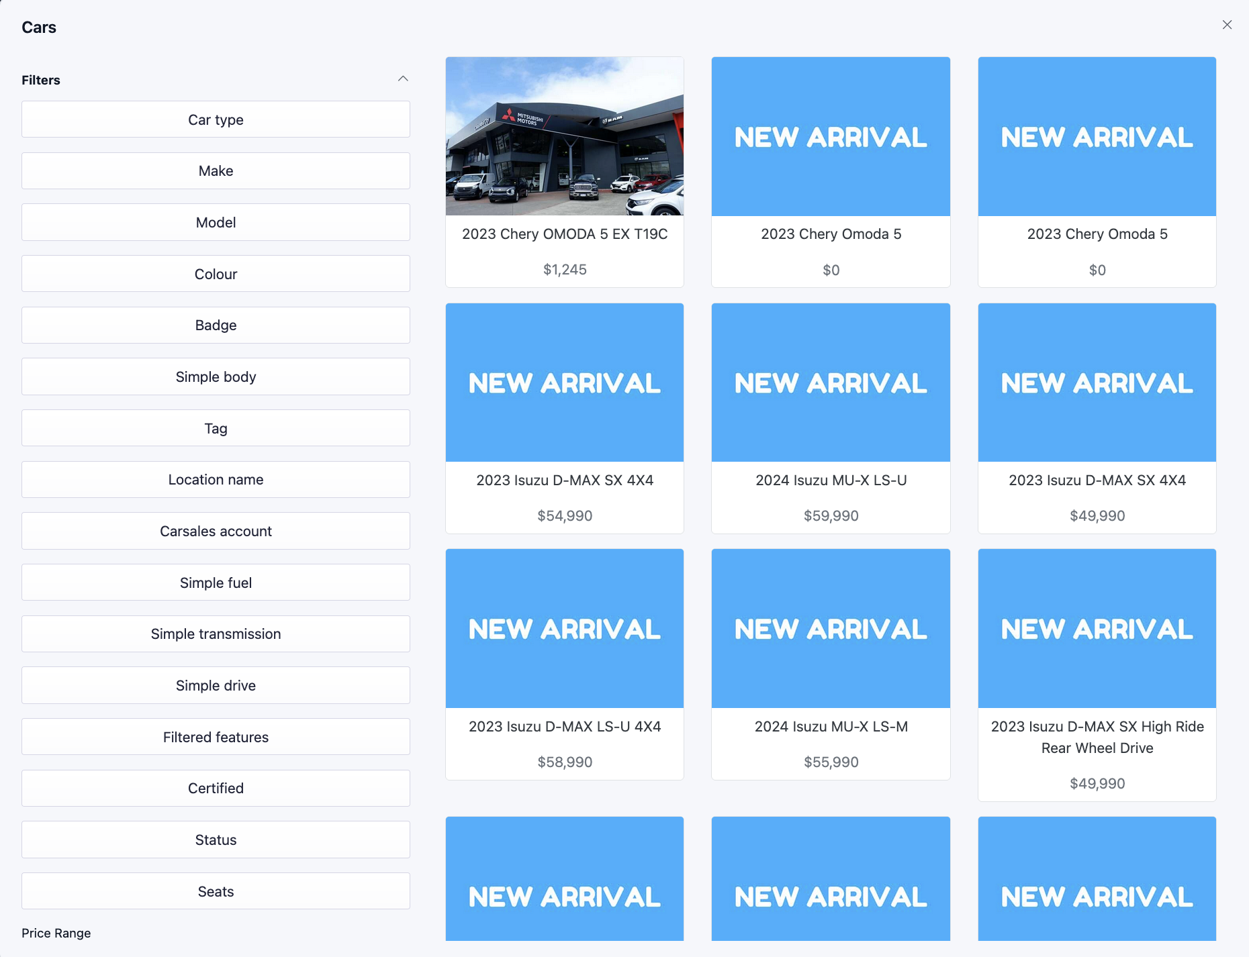The height and width of the screenshot is (957, 1249).
Task: Open the Location name filter
Action: pyautogui.click(x=216, y=480)
